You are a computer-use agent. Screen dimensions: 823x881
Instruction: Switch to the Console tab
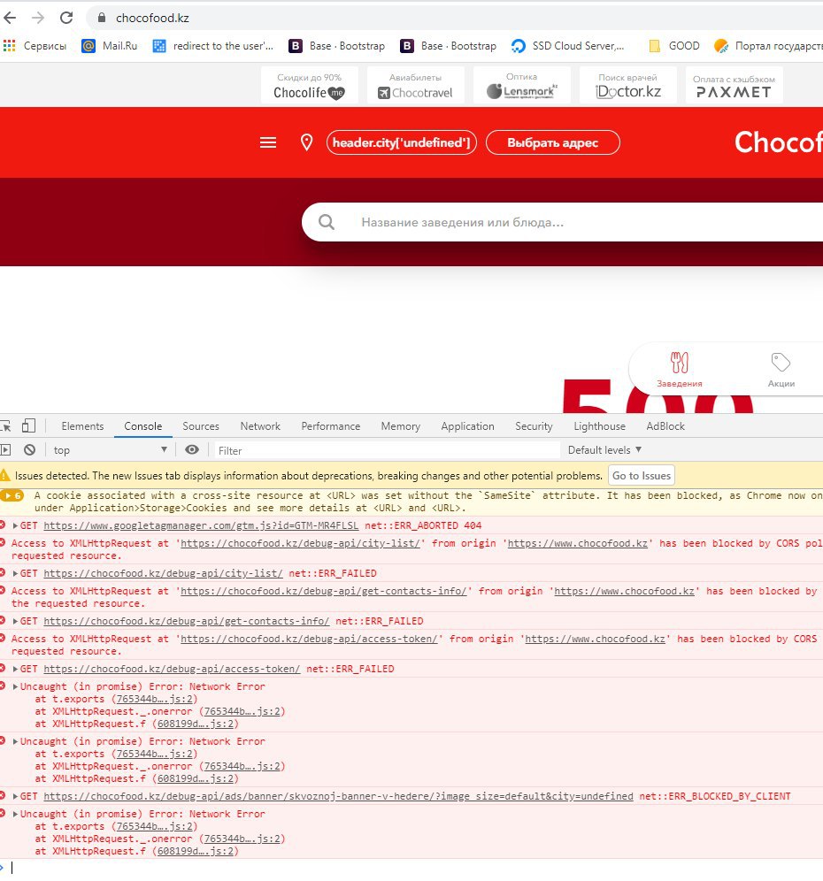click(142, 426)
